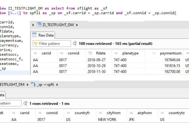Open navigation arrow after ZI_TESTFLIGHT_DM in upper breadcrumb

[x=77, y=25]
